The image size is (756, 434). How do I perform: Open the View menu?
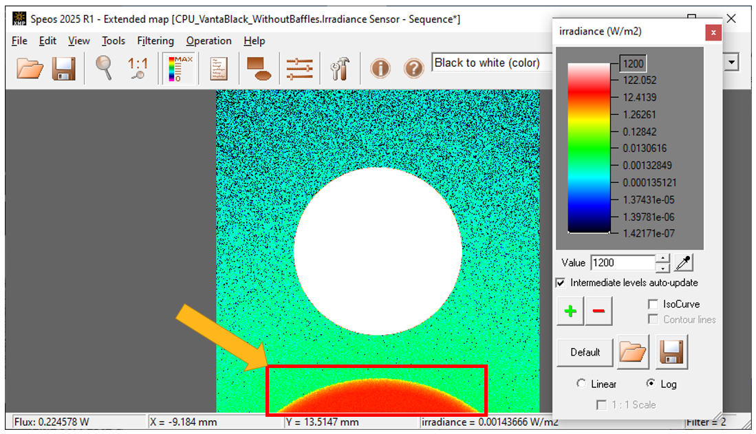point(78,41)
